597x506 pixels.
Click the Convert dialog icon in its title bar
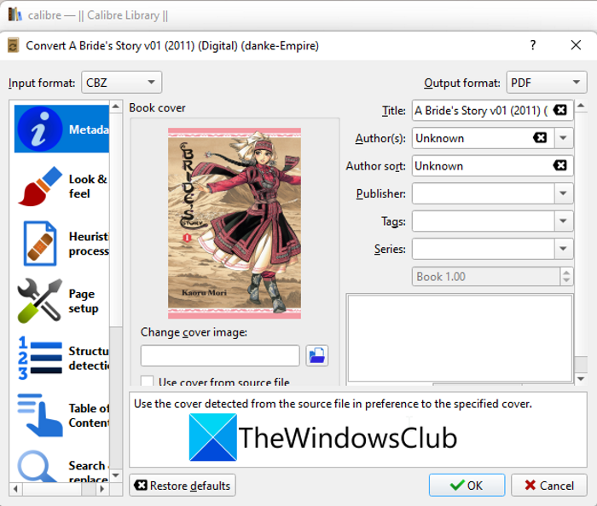click(14, 45)
